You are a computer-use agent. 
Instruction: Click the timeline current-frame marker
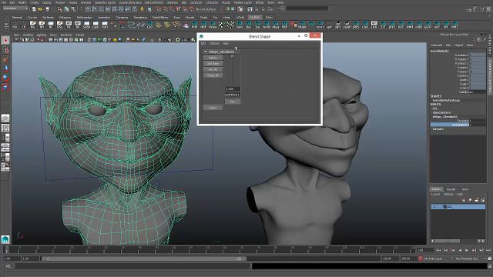point(6,250)
